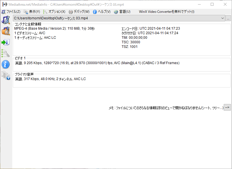This screenshot has width=232, height=169.
Task: Click the 'MPEG-4 (Base Media / Version 2)' line
Action: click(55, 28)
